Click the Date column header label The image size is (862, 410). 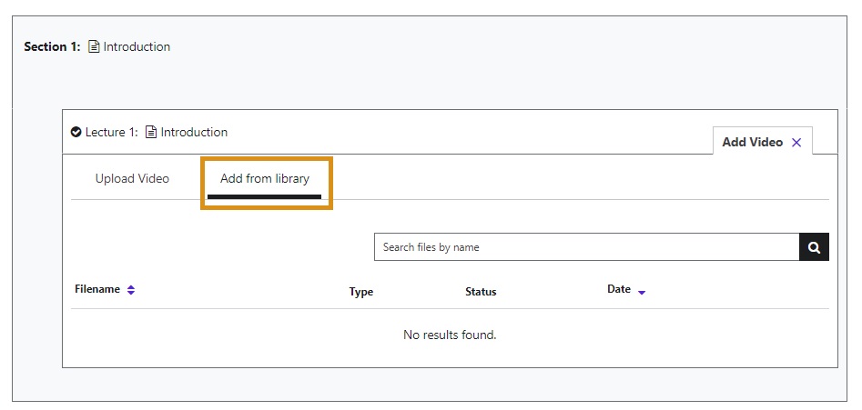pyautogui.click(x=619, y=290)
